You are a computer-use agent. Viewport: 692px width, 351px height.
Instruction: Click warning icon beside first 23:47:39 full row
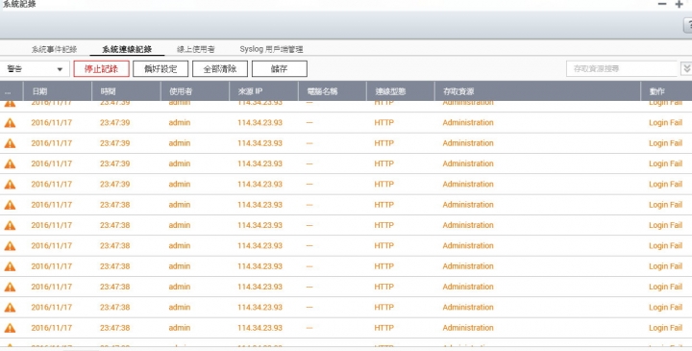pyautogui.click(x=10, y=123)
